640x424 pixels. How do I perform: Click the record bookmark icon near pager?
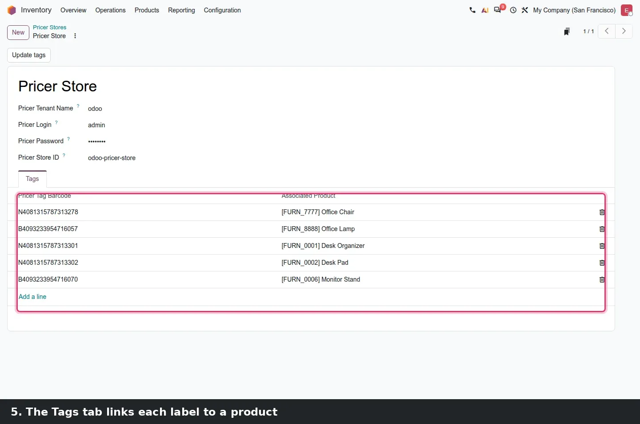[x=567, y=31]
